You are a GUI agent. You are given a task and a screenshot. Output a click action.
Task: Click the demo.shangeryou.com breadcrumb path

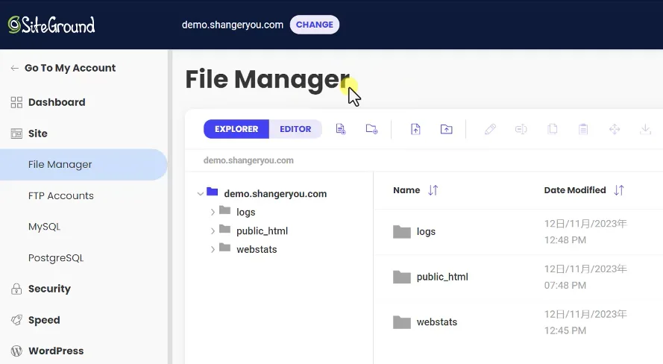(248, 160)
